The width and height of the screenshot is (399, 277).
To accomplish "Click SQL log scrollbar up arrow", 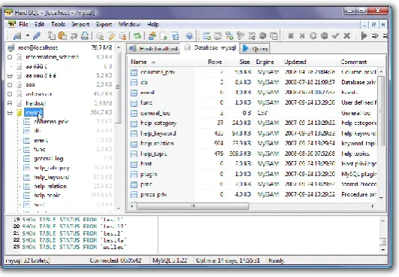I will [383, 221].
